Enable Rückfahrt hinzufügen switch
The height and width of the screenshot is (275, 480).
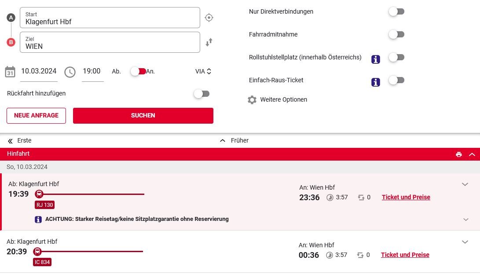pos(202,94)
